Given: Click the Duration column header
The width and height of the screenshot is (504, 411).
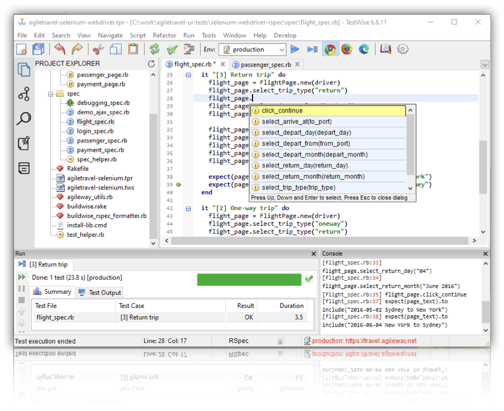Looking at the screenshot, I should click(x=291, y=306).
